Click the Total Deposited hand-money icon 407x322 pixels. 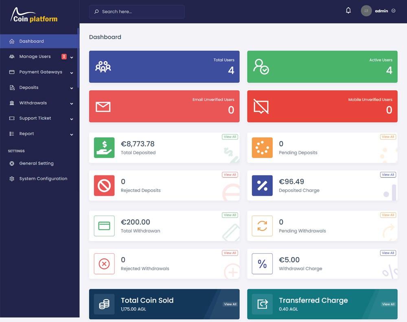point(104,148)
